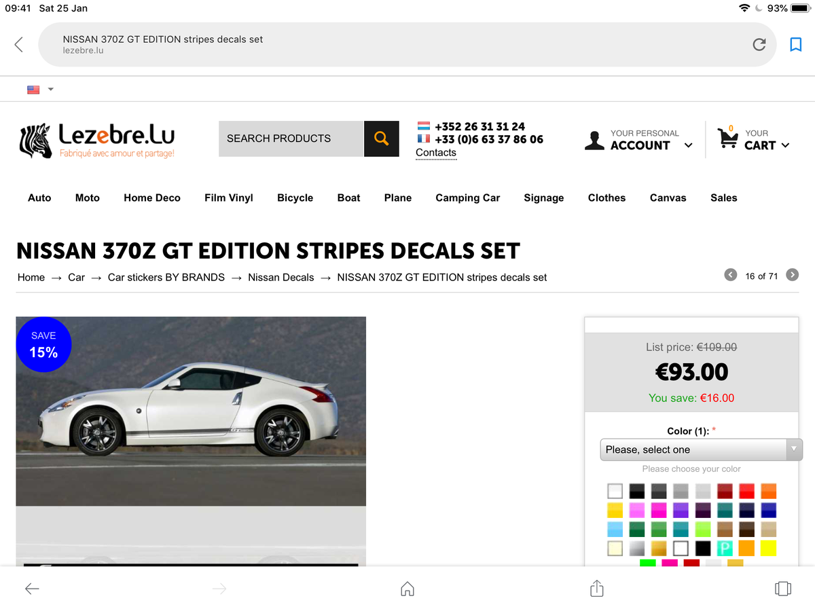Tap the Wi-Fi icon in the status bar
The image size is (815, 611).
(745, 8)
